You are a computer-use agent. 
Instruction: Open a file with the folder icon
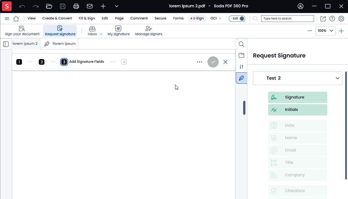click(49, 6)
